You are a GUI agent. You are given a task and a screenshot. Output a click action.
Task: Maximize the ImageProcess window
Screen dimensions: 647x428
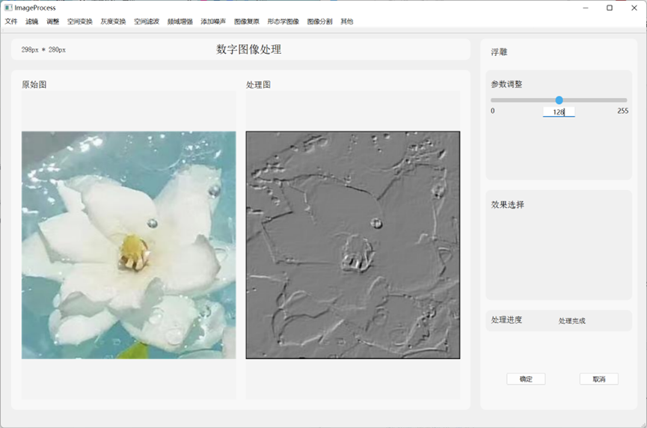pyautogui.click(x=610, y=7)
